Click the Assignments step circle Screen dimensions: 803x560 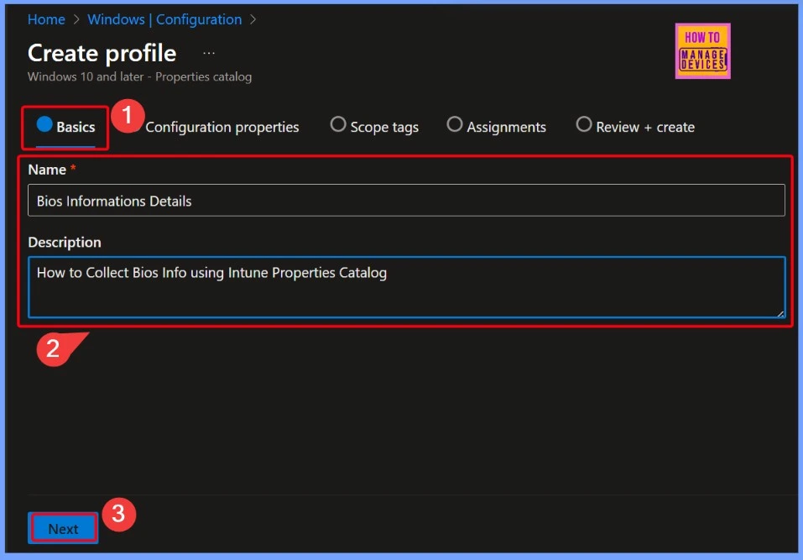pos(454,124)
